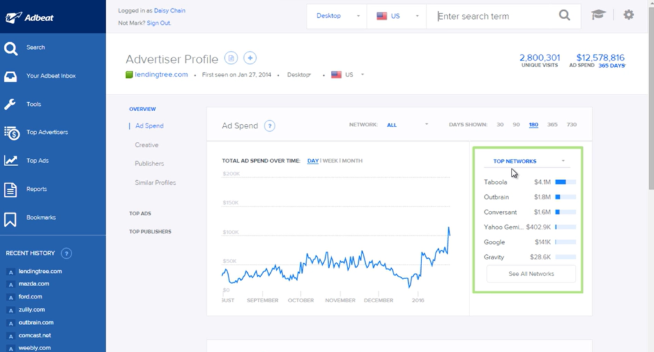Click the Recent History help question icon
This screenshot has height=352, width=654.
[x=66, y=253]
